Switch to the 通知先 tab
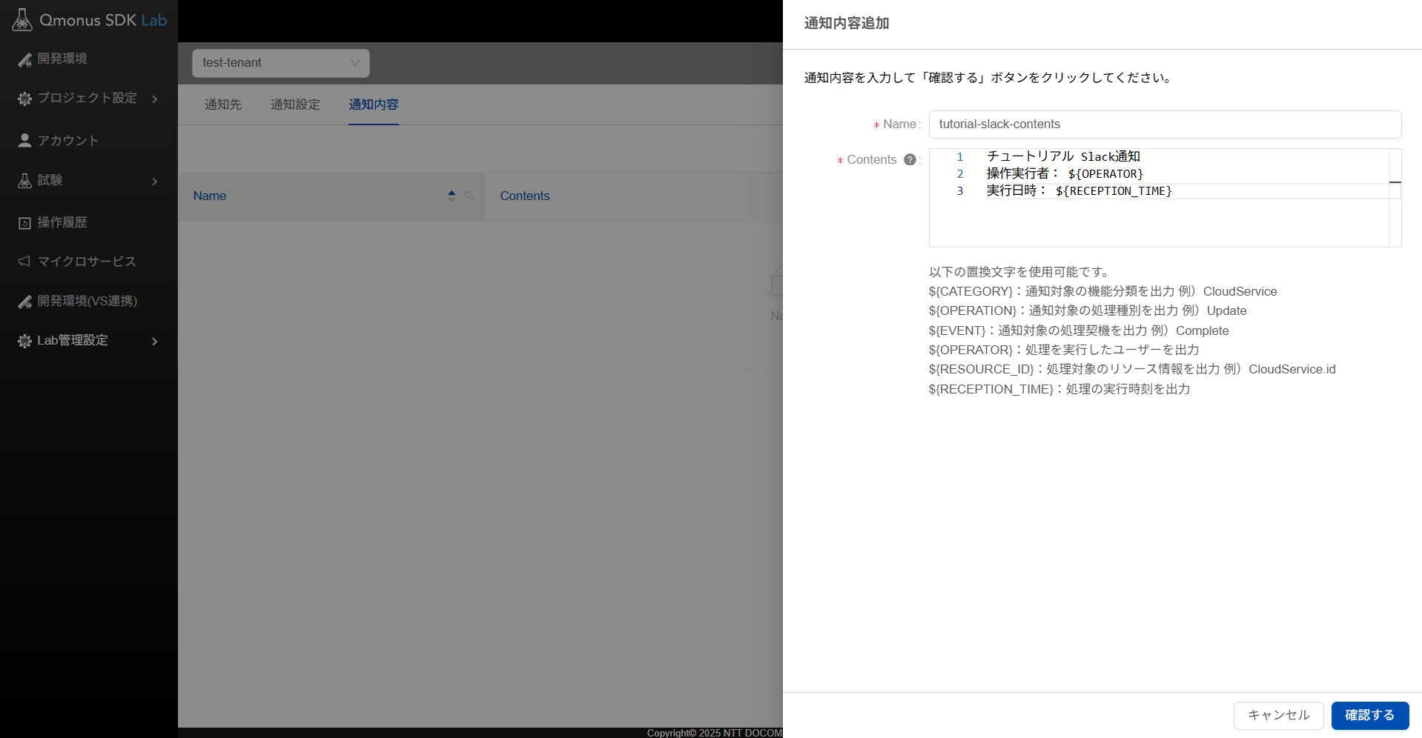The width and height of the screenshot is (1422, 738). click(x=223, y=104)
